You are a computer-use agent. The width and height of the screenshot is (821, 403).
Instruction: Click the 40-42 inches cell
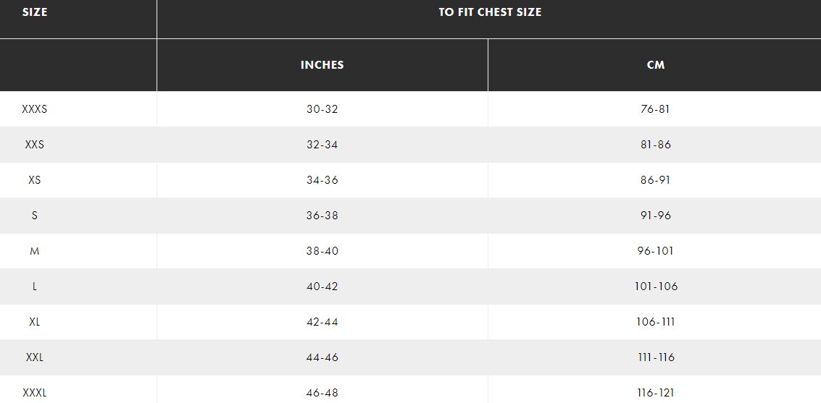322,287
